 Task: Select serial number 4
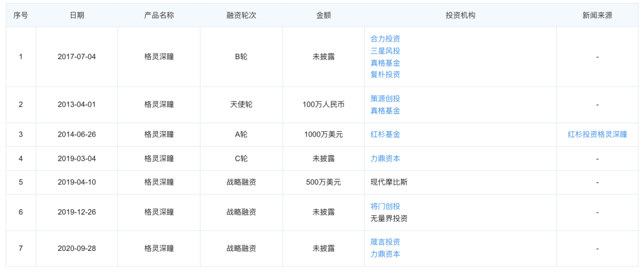[21, 159]
